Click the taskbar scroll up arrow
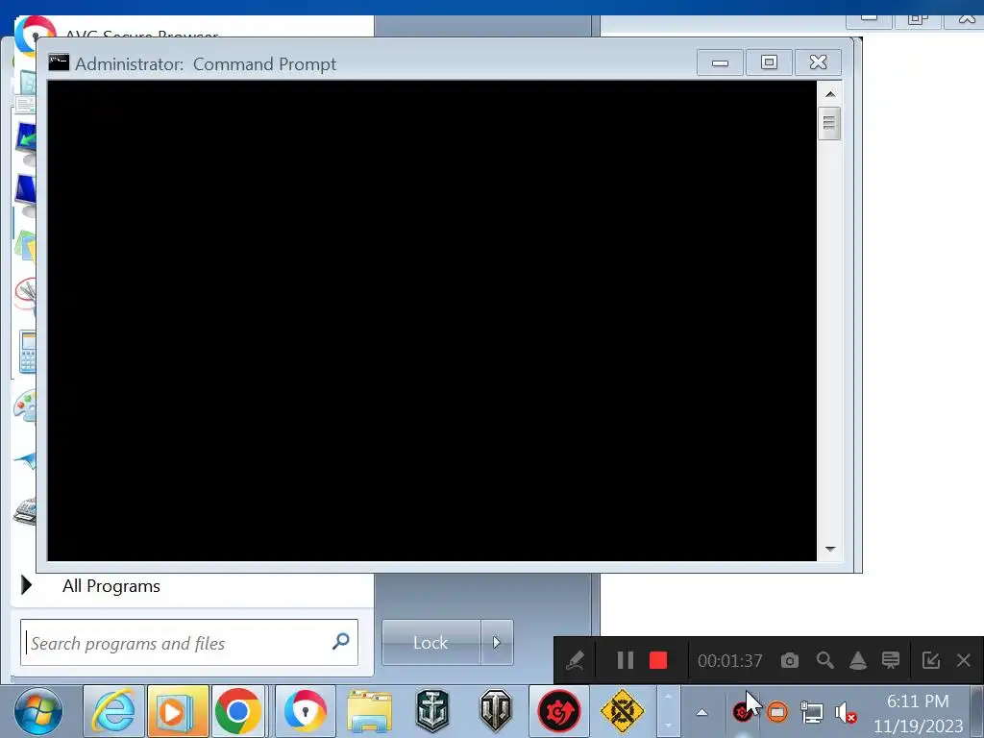984x738 pixels. click(668, 697)
